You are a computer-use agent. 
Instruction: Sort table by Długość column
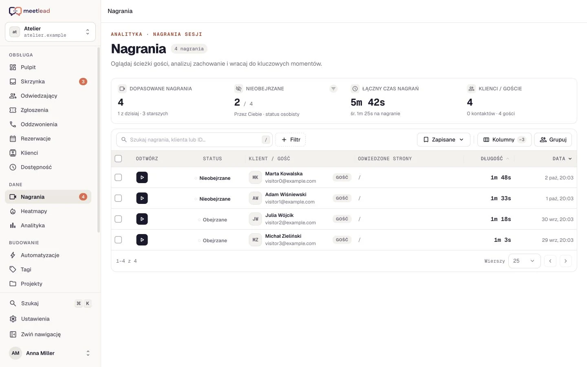(x=495, y=159)
